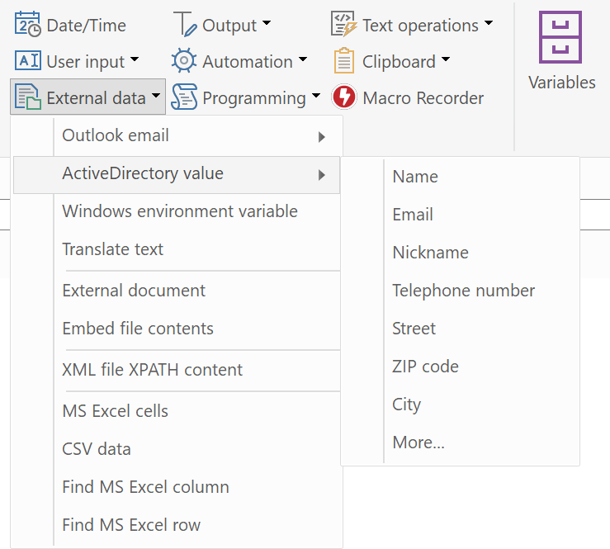
Task: Choose XML file XPATH content
Action: (177, 370)
